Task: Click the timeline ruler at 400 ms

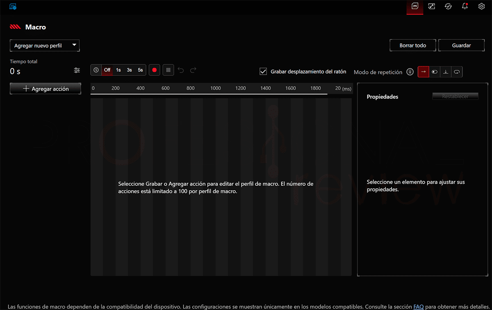Action: [141, 88]
